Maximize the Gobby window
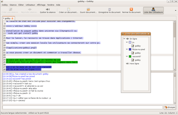 tap(172, 1)
